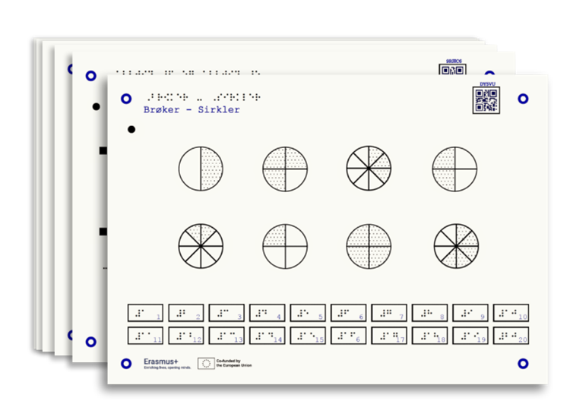Select braille number box 20
Image resolution: width=570 pixels, height=401 pixels.
point(511,336)
